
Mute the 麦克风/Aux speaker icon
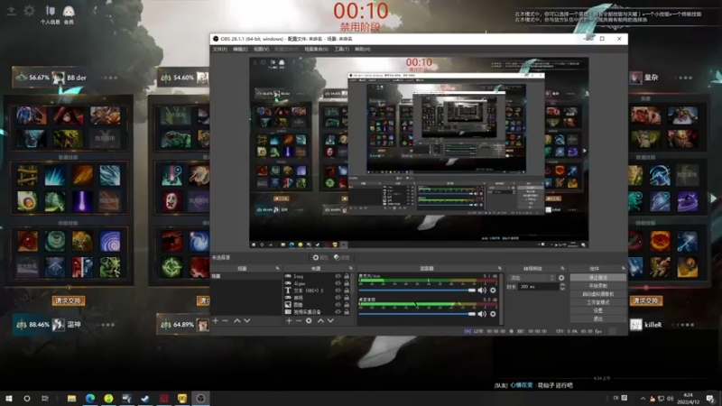pos(482,291)
